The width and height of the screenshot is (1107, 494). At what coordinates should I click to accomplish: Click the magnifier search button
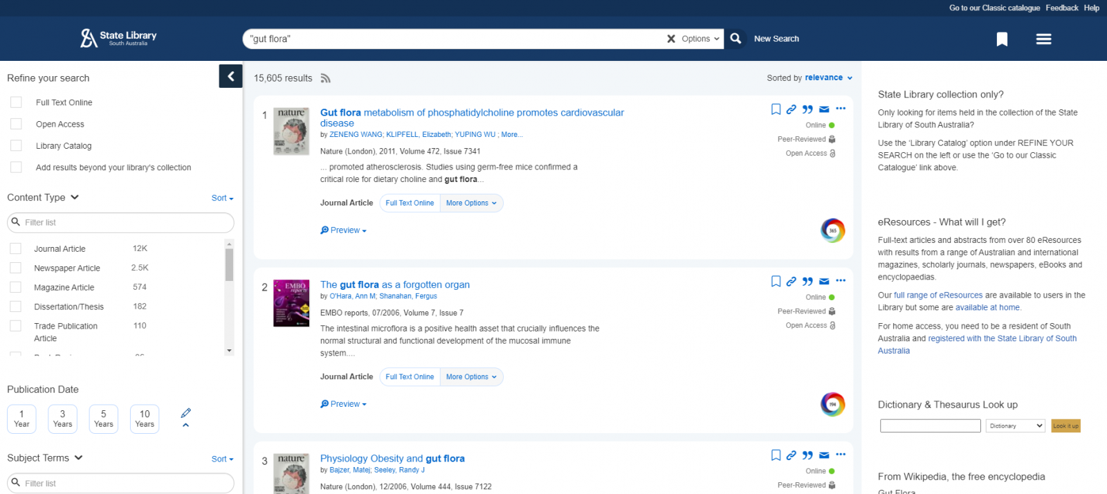[735, 39]
